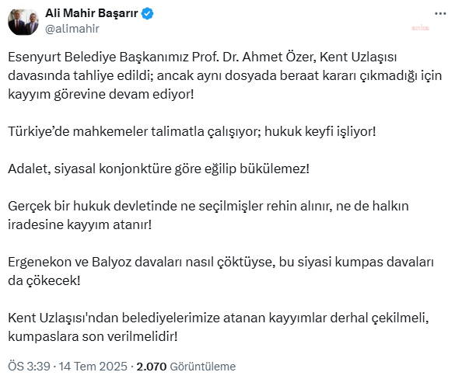Click the faint red watermark logo
The image size is (455, 379).
click(421, 28)
